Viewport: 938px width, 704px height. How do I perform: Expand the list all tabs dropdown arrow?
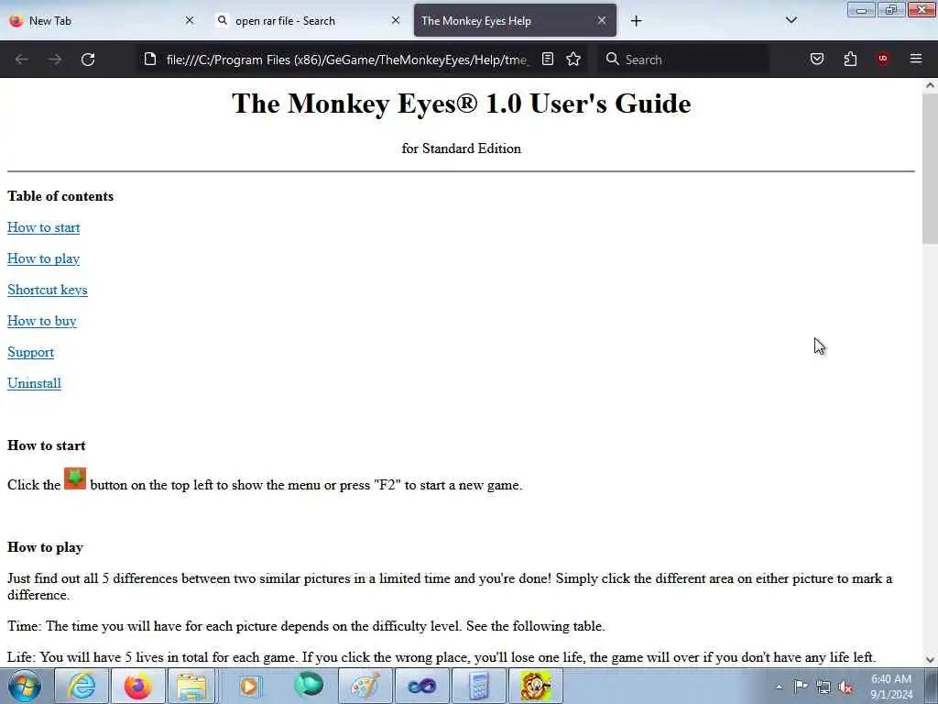tap(791, 20)
